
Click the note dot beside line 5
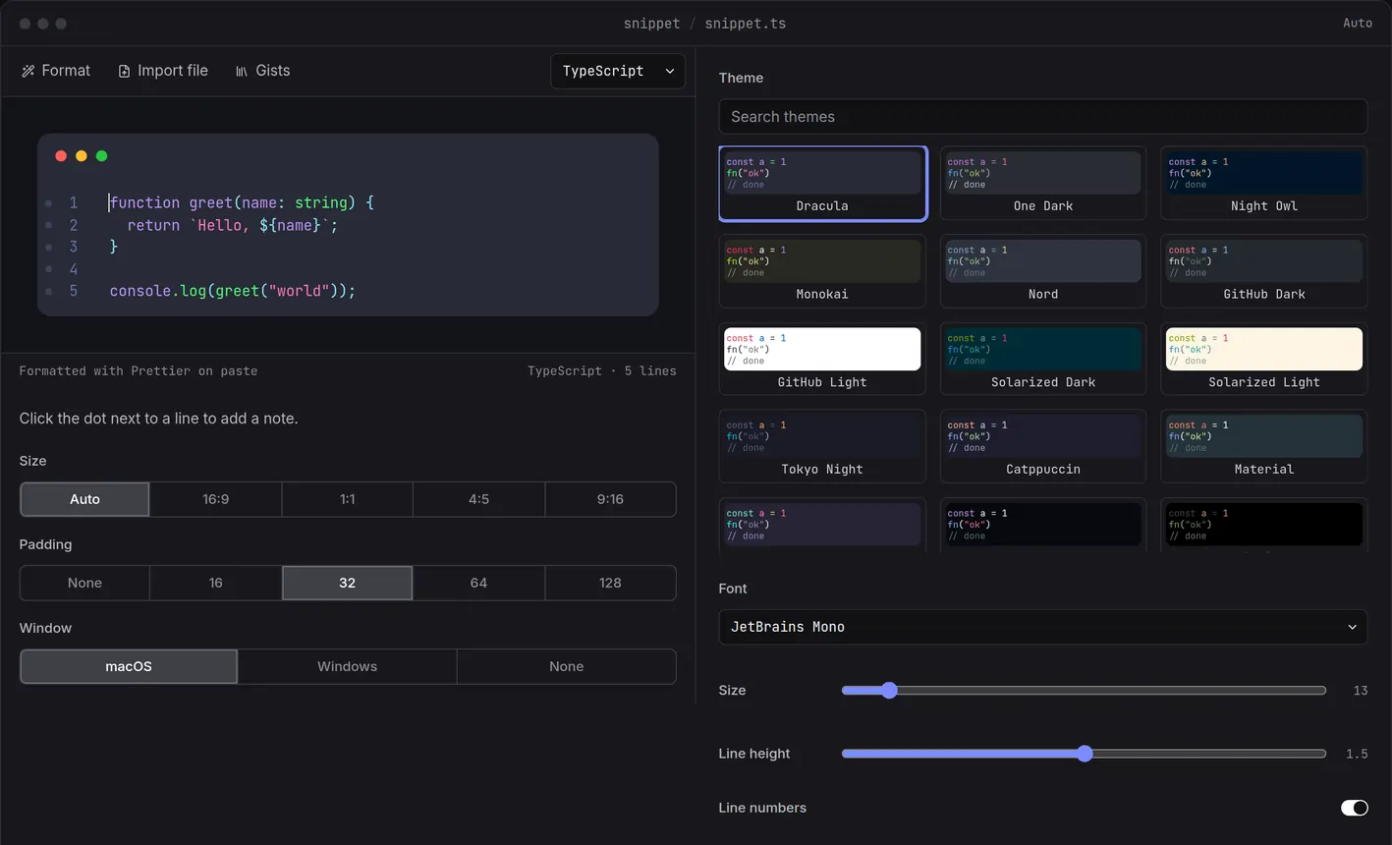[x=48, y=291]
